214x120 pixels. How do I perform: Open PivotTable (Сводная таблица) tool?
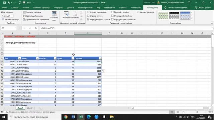pos(32,12)
